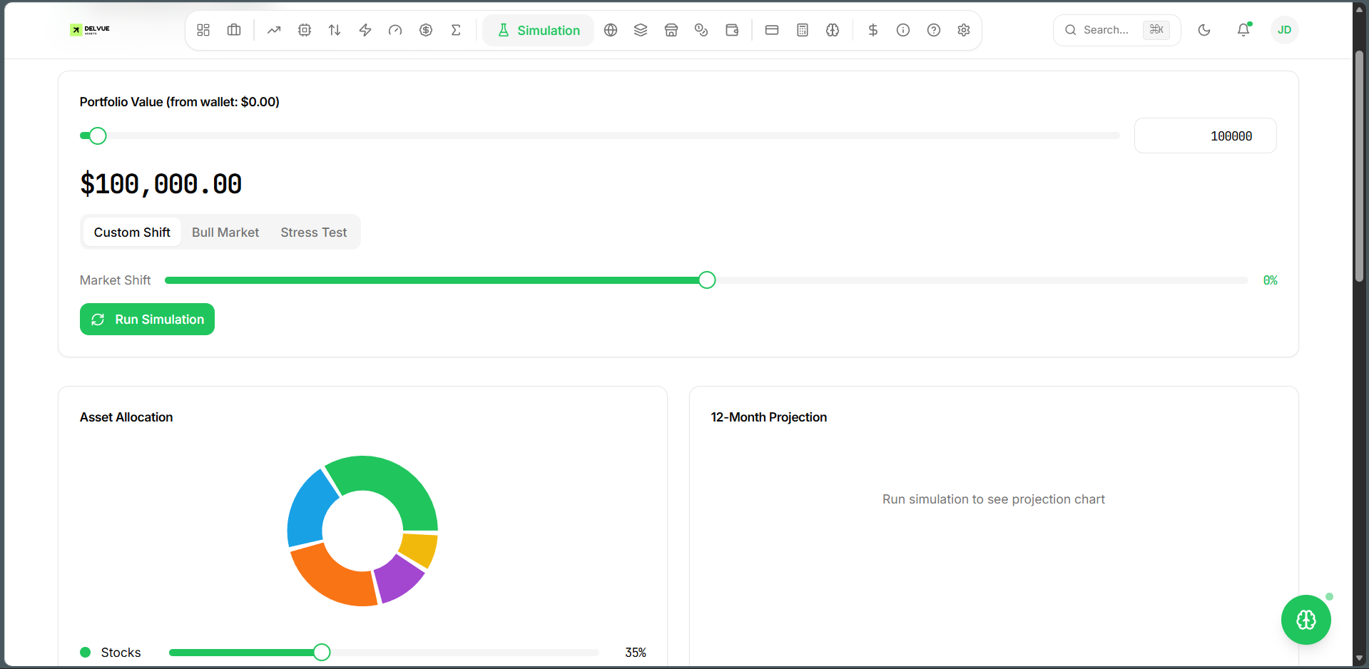This screenshot has height=669, width=1369.
Task: Click the 35% Stocks percentage
Action: pos(636,653)
